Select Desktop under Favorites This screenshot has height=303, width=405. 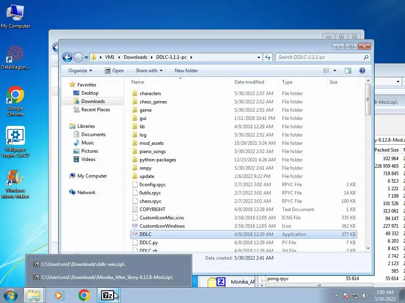click(90, 93)
